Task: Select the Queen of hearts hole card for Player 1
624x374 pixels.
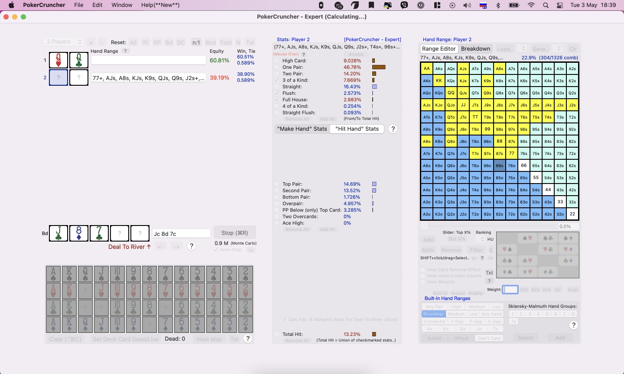Action: tap(58, 60)
